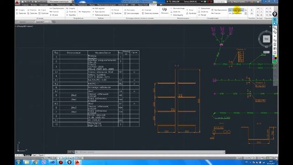Click the 'Эстакада кабельная' table cell
The image size is (293, 165).
pos(103,88)
